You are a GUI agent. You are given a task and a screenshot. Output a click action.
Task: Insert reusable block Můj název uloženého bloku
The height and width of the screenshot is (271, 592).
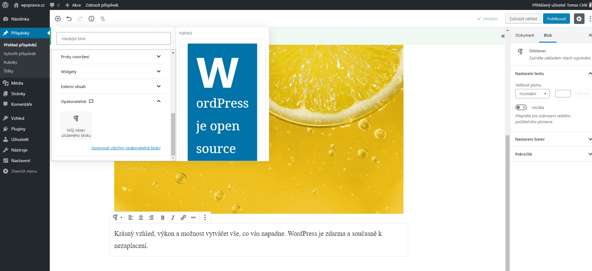click(76, 126)
